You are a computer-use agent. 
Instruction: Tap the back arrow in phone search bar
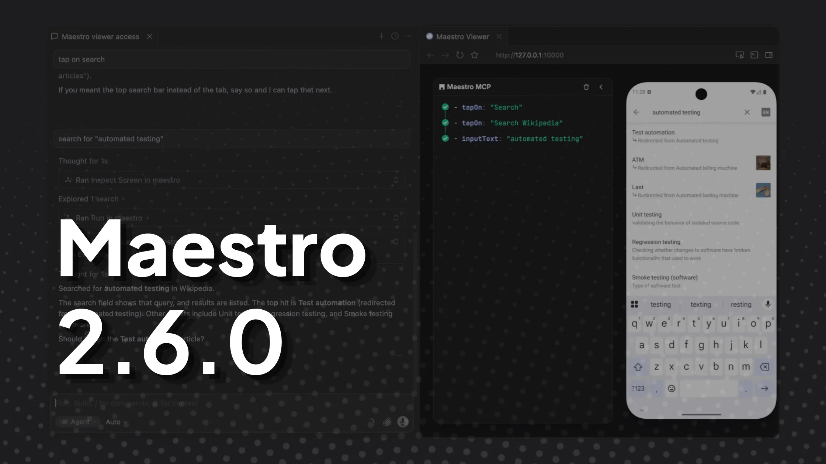pos(637,112)
